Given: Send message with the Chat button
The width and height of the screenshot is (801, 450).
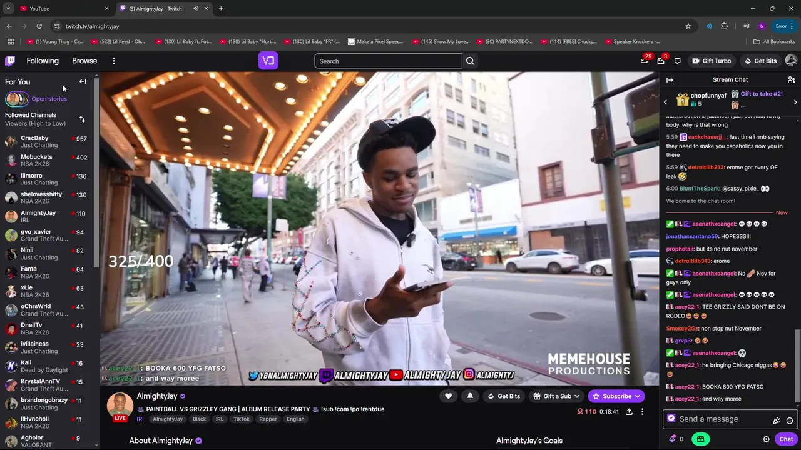Looking at the screenshot, I should click(x=786, y=439).
